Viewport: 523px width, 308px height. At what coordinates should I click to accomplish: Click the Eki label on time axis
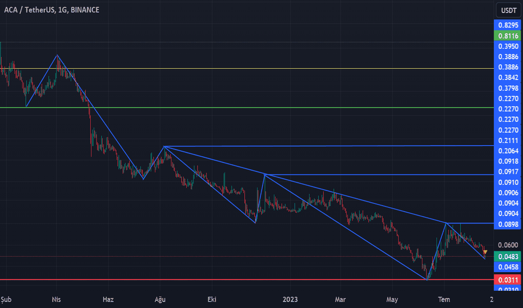212,300
